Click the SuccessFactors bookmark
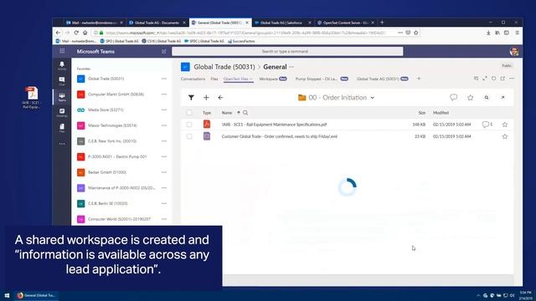 coord(241,41)
